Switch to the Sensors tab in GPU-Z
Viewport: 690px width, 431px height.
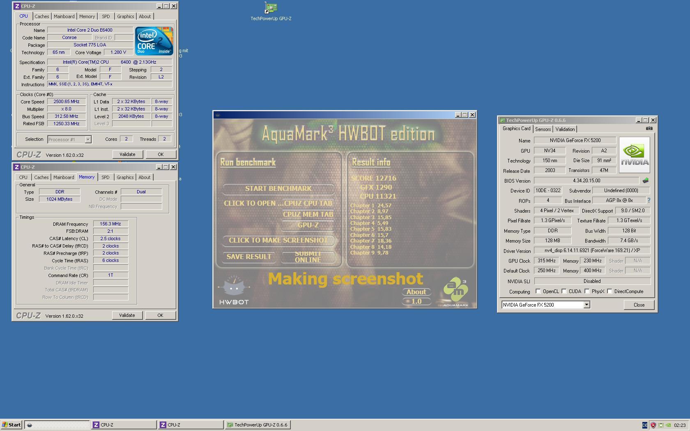[x=543, y=129]
